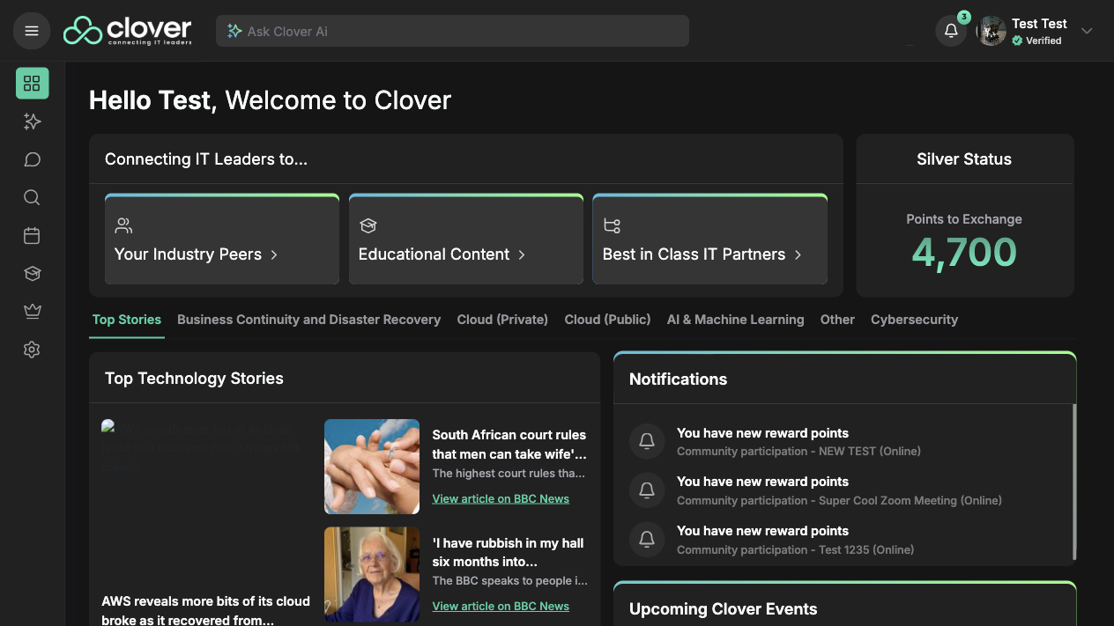Viewport: 1114px width, 626px height.
Task: Select the dashboard grid icon in sidebar
Action: click(32, 83)
